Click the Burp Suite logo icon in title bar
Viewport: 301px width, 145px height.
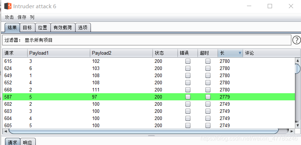click(x=8, y=6)
